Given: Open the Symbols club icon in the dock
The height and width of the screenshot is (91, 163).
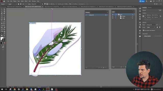Looking at the screenshot, I should (x=140, y=19).
